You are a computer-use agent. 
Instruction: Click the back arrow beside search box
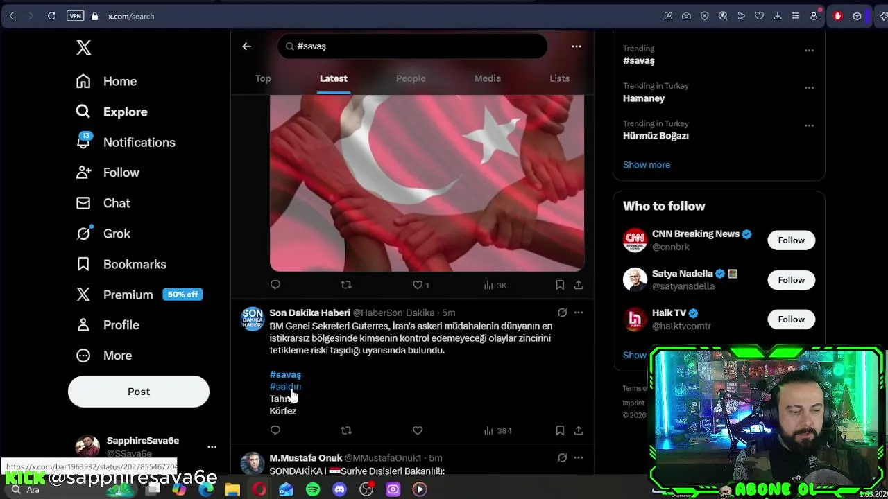[246, 46]
